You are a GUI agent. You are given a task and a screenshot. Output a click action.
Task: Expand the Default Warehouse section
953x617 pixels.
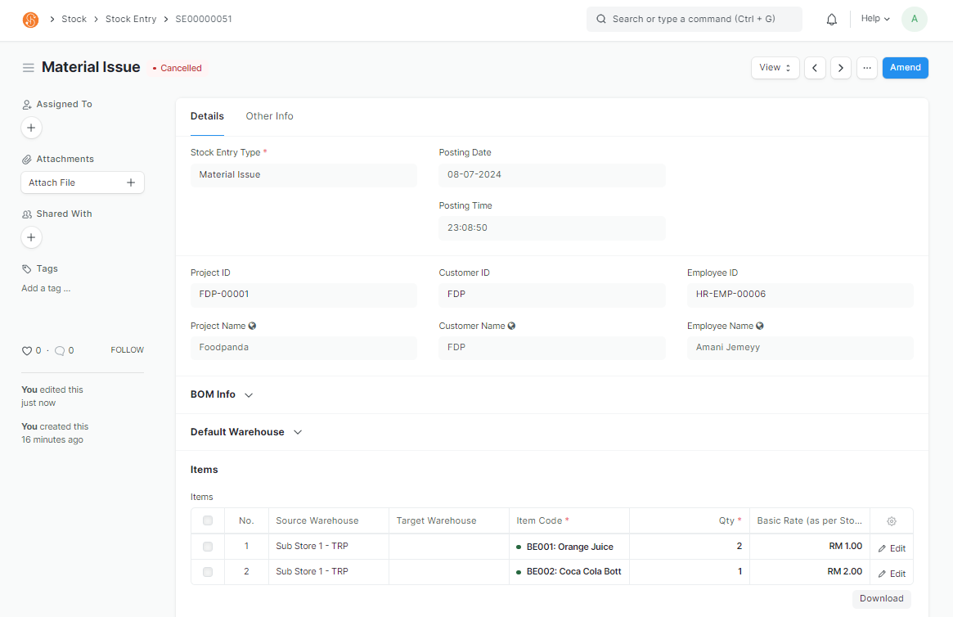(x=246, y=432)
